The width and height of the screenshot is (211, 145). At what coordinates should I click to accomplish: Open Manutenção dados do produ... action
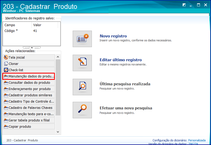coord(31,76)
